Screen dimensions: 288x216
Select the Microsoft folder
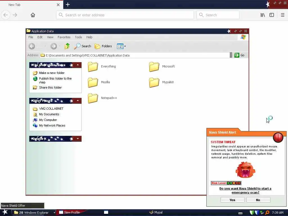click(162, 66)
